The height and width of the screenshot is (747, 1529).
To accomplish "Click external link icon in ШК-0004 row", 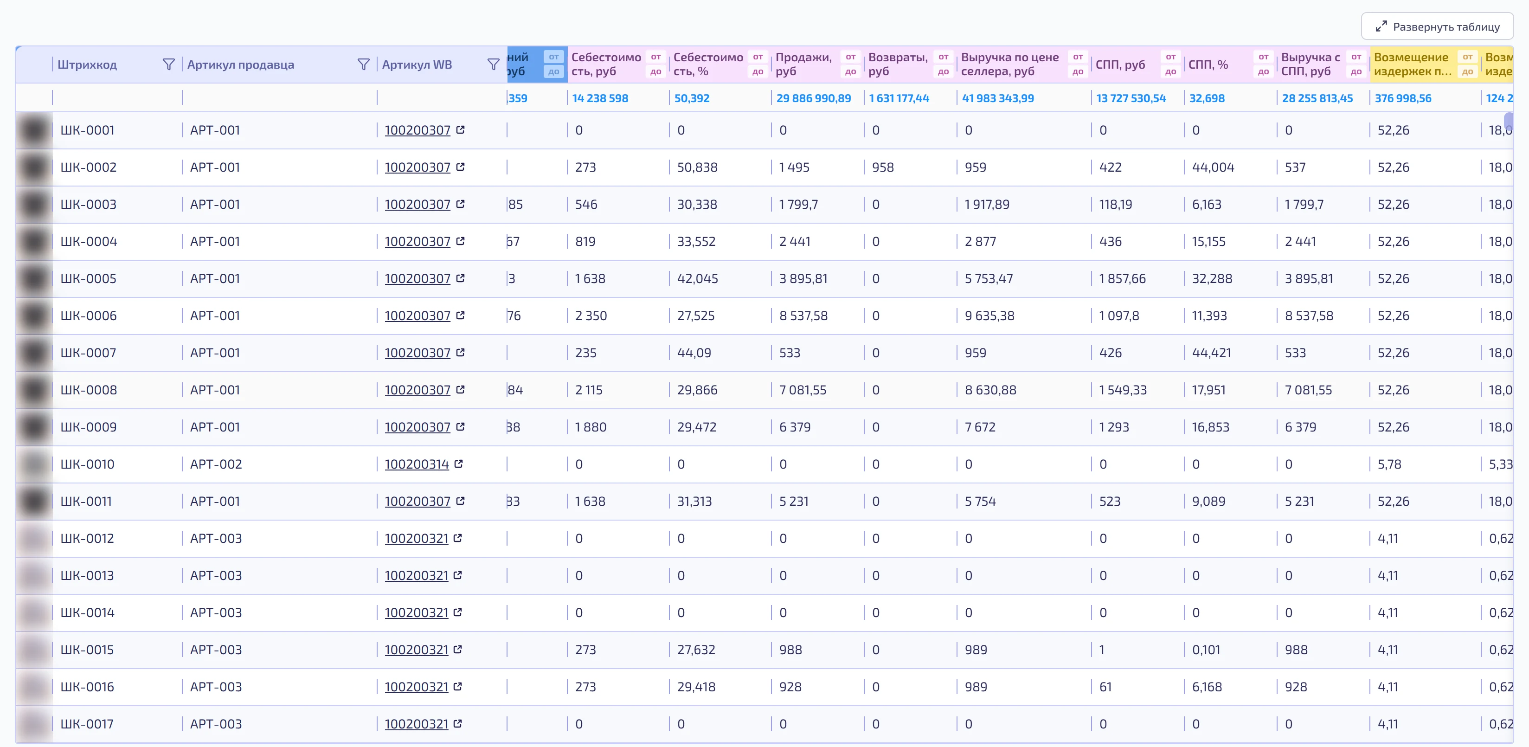I will 460,241.
